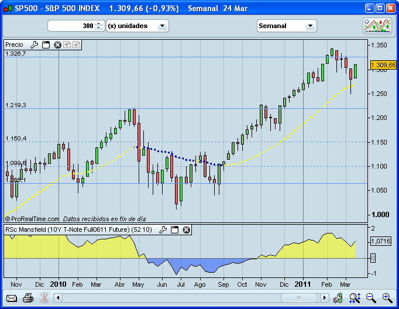Print the chart with printer icon

pos(27,298)
